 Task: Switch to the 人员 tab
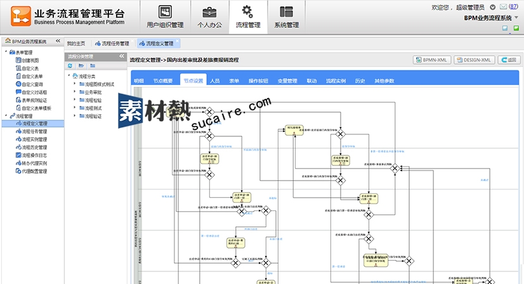[x=215, y=81]
